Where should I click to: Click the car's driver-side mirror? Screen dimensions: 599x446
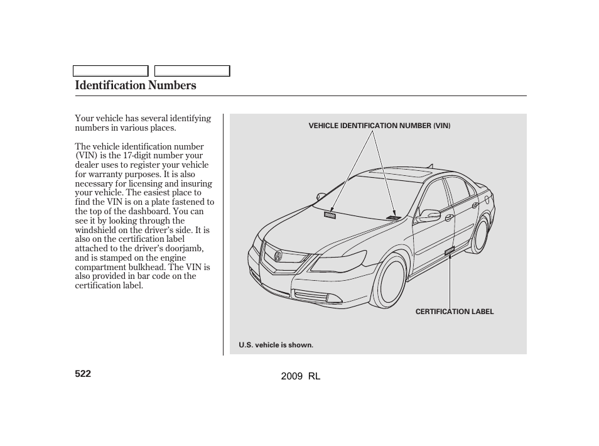[x=428, y=216]
